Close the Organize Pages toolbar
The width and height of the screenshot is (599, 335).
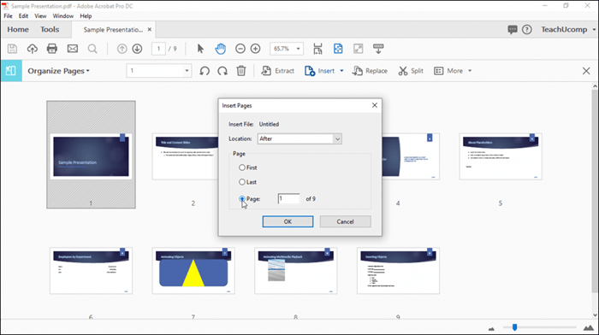click(x=586, y=71)
